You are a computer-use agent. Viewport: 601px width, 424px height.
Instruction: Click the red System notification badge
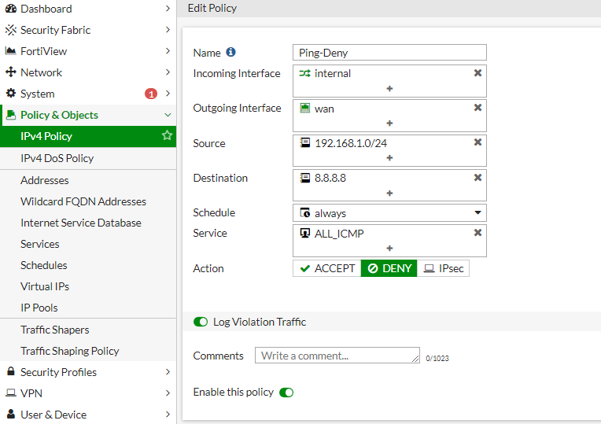(x=151, y=94)
